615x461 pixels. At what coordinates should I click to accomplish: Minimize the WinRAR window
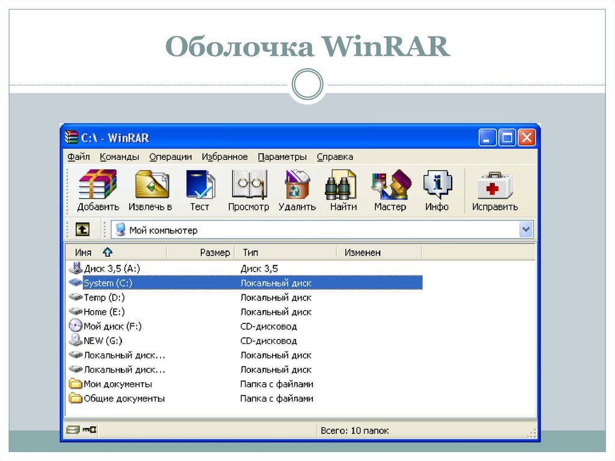tap(487, 138)
